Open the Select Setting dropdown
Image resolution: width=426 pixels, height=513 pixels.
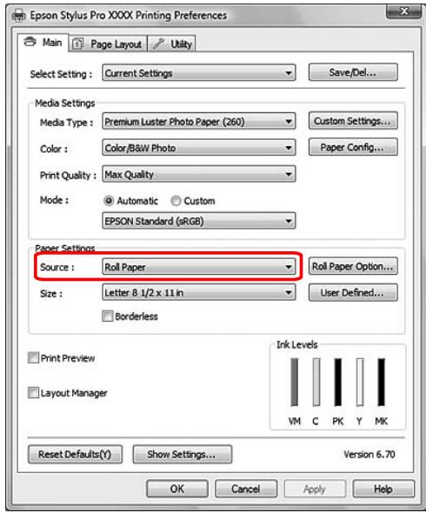(199, 73)
